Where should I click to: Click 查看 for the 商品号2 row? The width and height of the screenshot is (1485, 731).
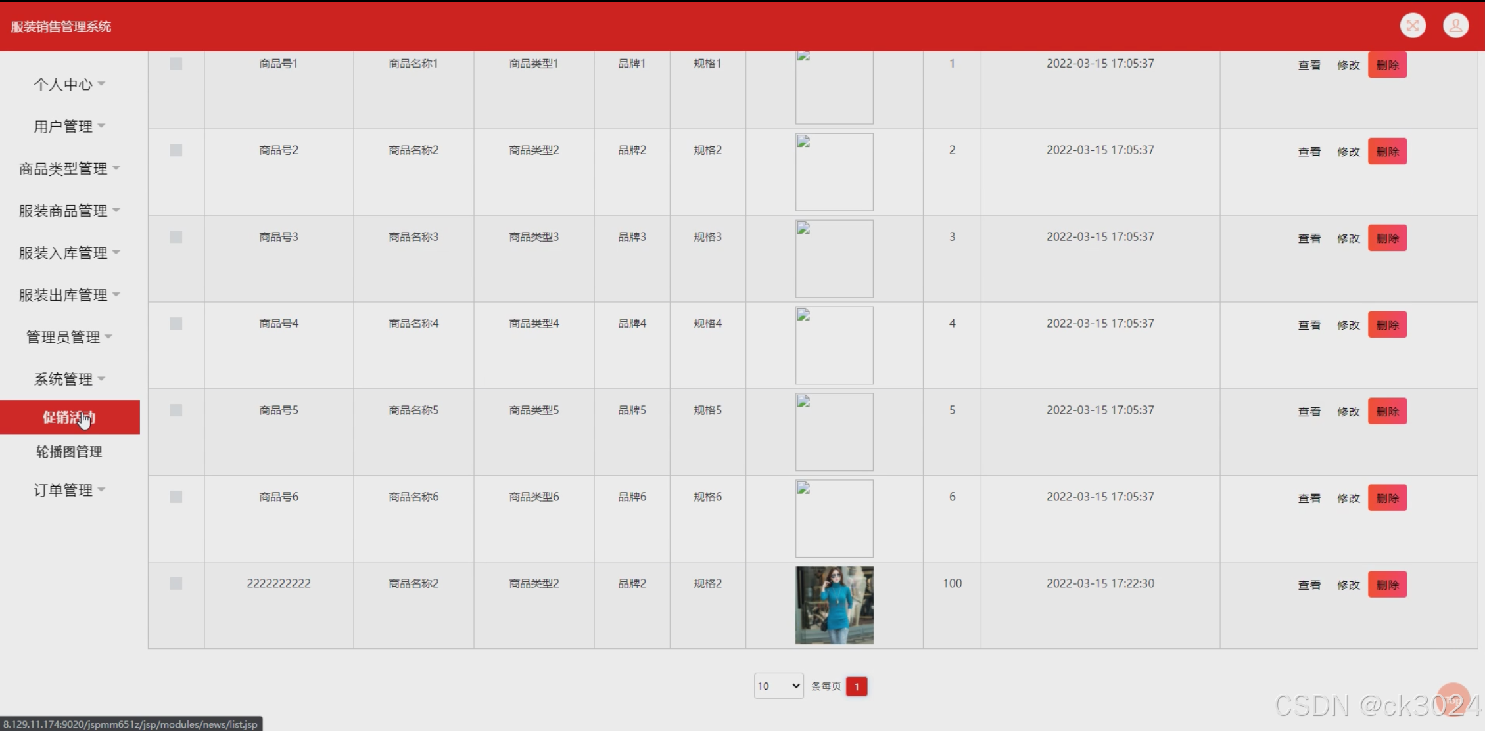point(1309,152)
